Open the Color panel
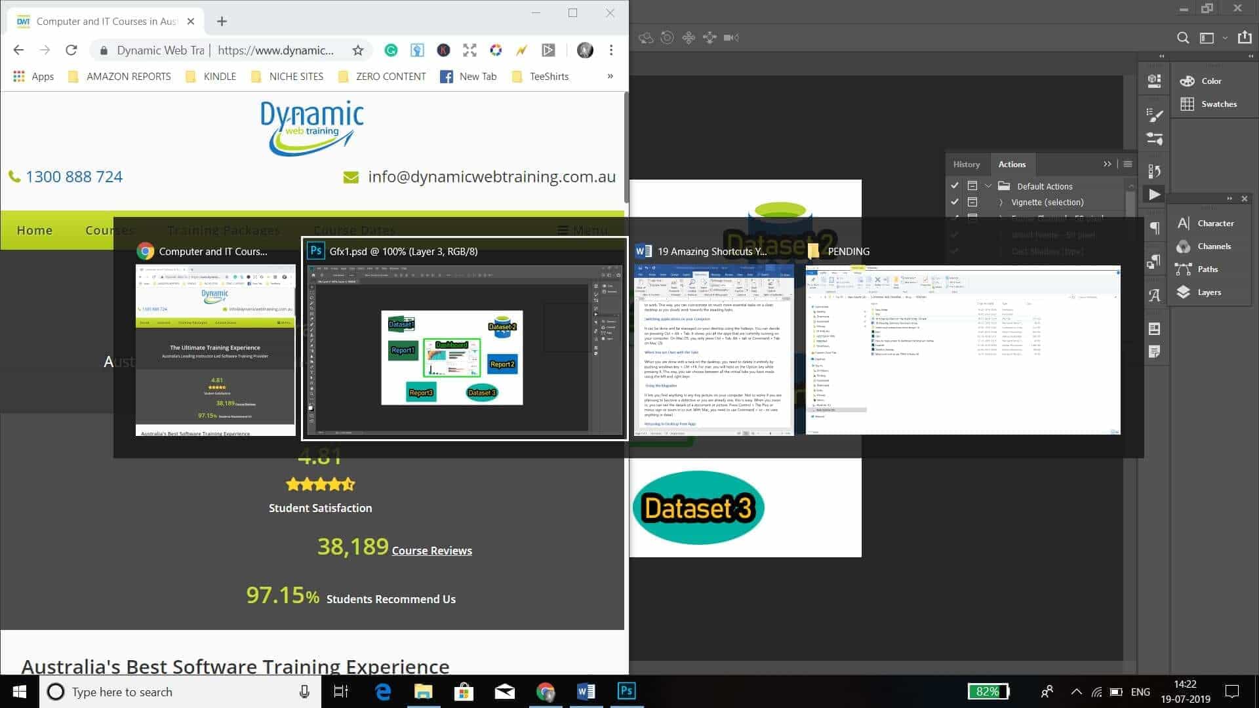Image resolution: width=1259 pixels, height=708 pixels. click(1210, 80)
